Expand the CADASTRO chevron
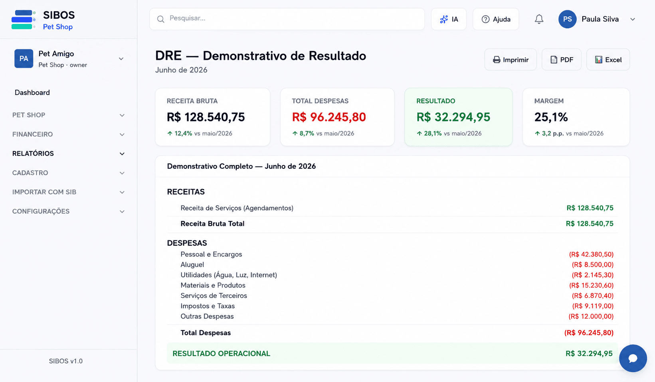 pyautogui.click(x=122, y=173)
